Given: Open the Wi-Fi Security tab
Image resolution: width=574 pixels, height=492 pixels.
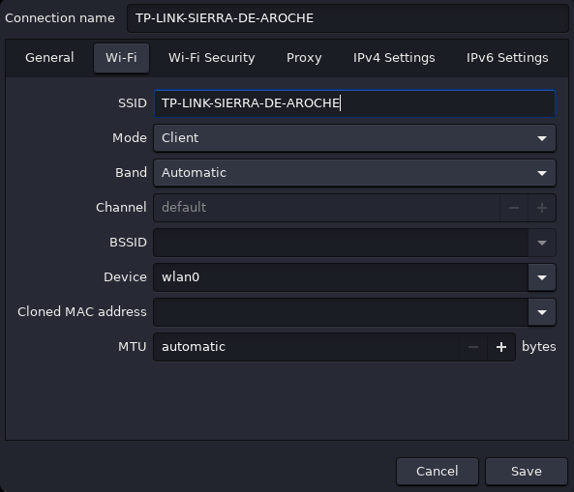Looking at the screenshot, I should coord(212,58).
